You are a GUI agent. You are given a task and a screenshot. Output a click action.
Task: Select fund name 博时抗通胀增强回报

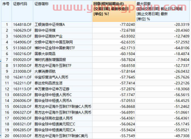pyautogui.click(x=50, y=60)
